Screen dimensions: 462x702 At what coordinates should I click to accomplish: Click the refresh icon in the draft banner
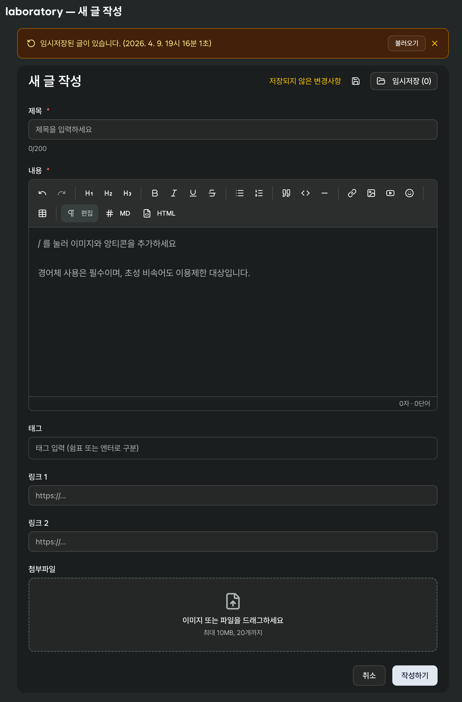click(31, 43)
